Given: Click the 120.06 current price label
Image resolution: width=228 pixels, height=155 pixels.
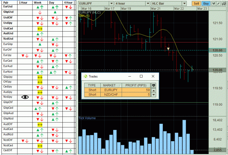Looking at the screenshot, I should pos(217,70).
